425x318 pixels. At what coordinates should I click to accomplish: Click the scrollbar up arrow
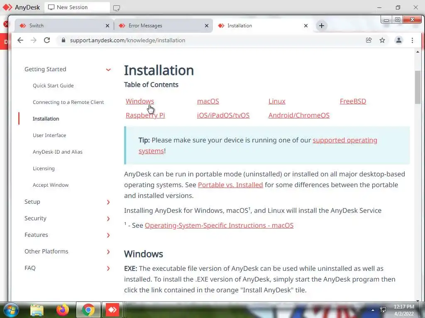pyautogui.click(x=418, y=52)
